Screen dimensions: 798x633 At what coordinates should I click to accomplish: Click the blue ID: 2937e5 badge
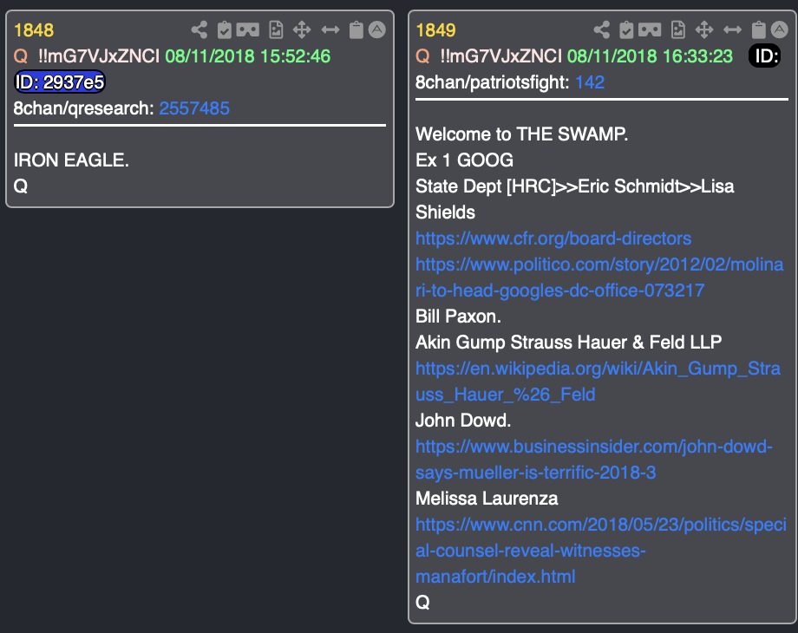pos(60,82)
